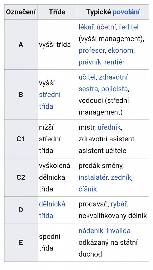This screenshot has height=270, width=153.
Task: Open the invalida link
Action: pyautogui.click(x=119, y=231)
